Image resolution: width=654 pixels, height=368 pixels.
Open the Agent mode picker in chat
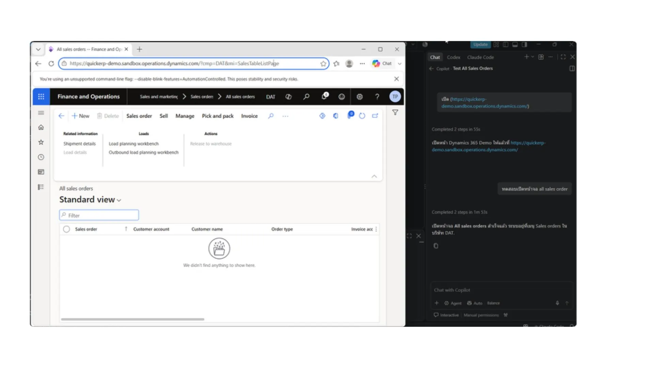[453, 303]
